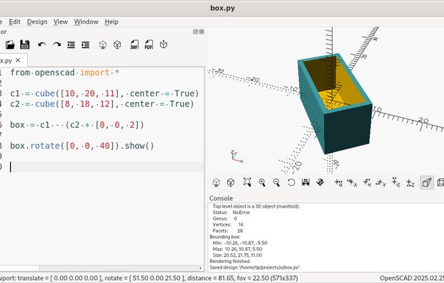Toggle Perspective projection view

pyautogui.click(x=427, y=182)
